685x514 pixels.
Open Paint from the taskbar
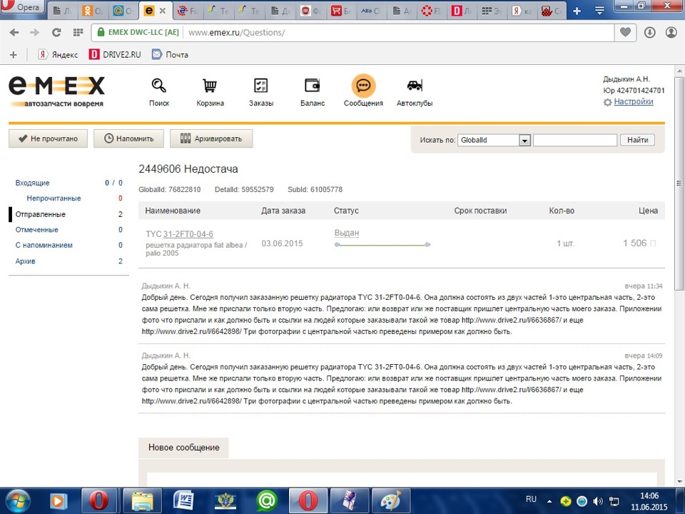[x=390, y=501]
